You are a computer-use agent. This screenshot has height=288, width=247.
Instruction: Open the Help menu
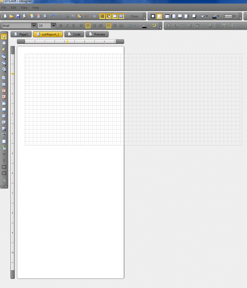click(36, 8)
